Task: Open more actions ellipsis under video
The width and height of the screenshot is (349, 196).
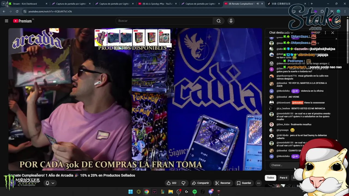Action: [x=258, y=183]
